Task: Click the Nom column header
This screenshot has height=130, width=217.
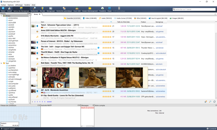Action: [x=69, y=22]
